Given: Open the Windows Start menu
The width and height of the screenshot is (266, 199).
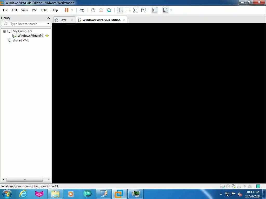Looking at the screenshot, I should (7, 194).
